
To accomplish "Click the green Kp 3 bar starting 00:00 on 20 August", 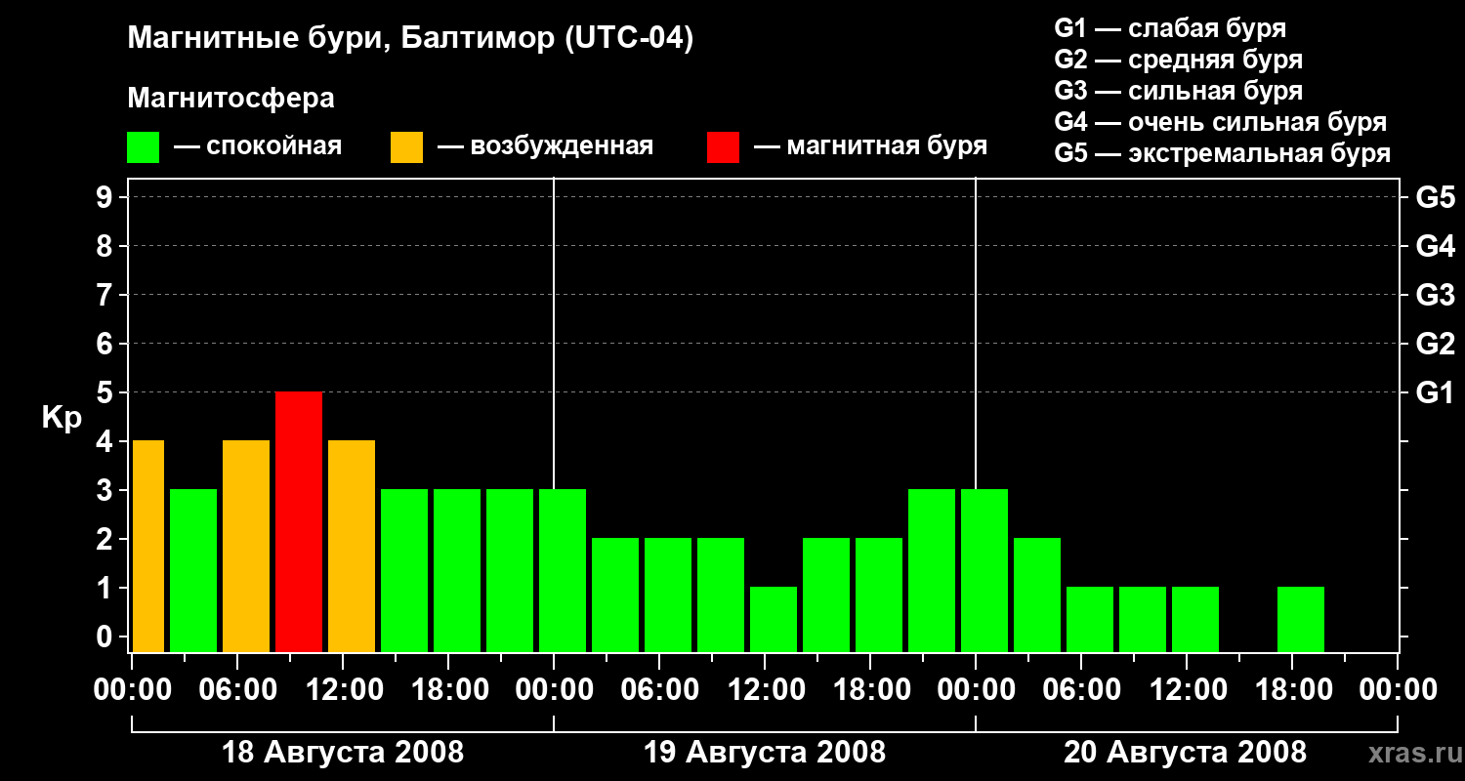I will point(984,570).
